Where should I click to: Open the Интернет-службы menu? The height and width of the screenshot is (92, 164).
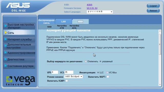tap(19, 39)
